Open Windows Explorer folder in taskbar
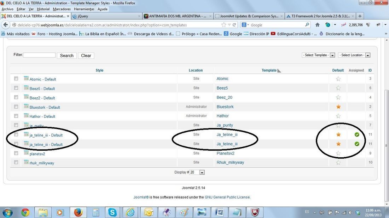Image resolution: width=389 pixels, height=218 pixels. click(43, 212)
